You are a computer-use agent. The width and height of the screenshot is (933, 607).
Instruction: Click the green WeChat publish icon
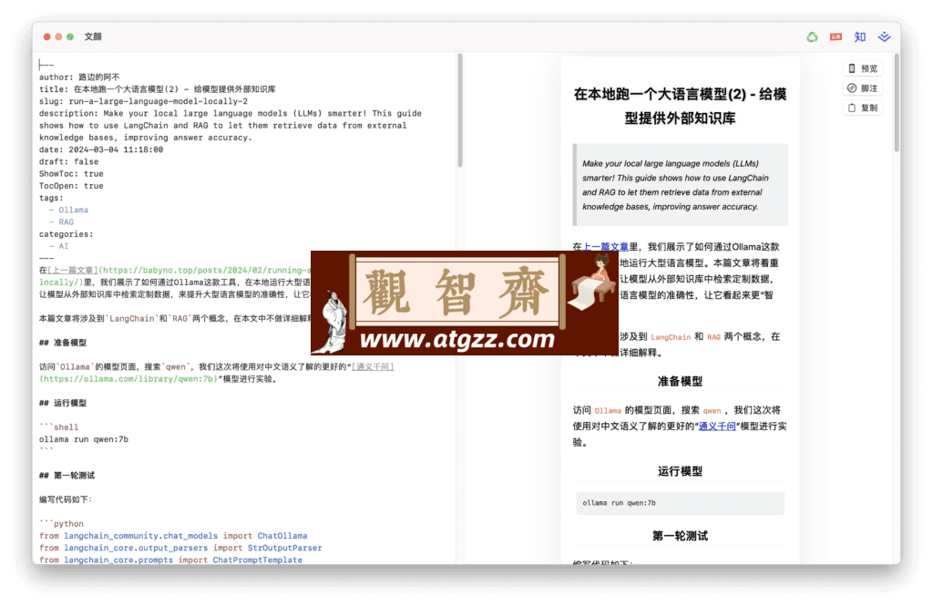[x=812, y=36]
